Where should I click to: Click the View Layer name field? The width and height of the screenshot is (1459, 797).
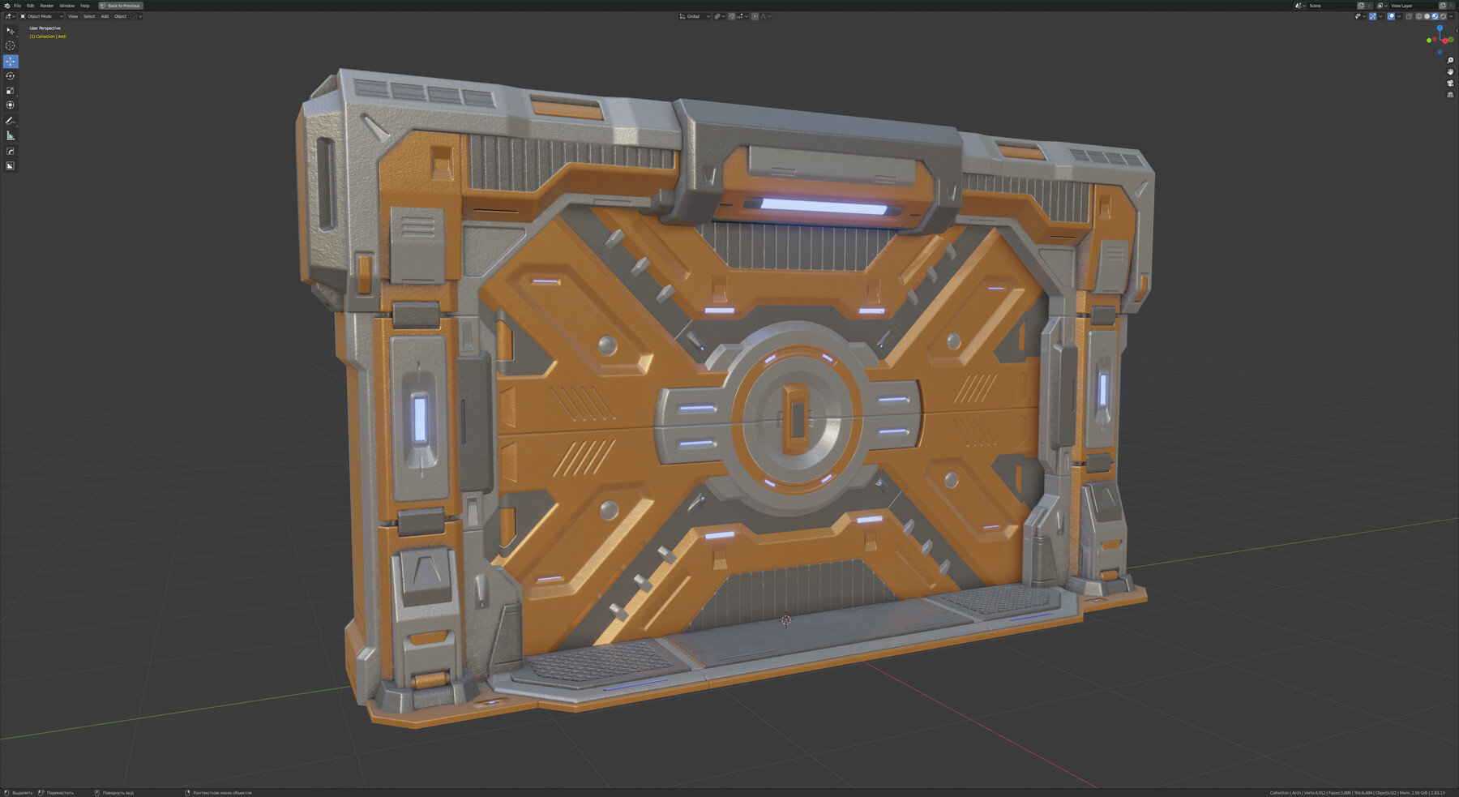pyautogui.click(x=1412, y=6)
